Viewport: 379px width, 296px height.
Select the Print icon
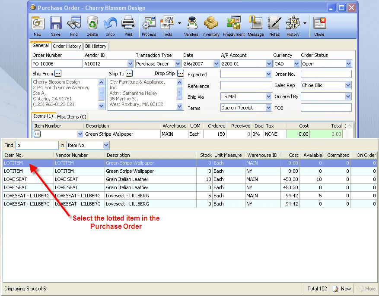pos(128,25)
